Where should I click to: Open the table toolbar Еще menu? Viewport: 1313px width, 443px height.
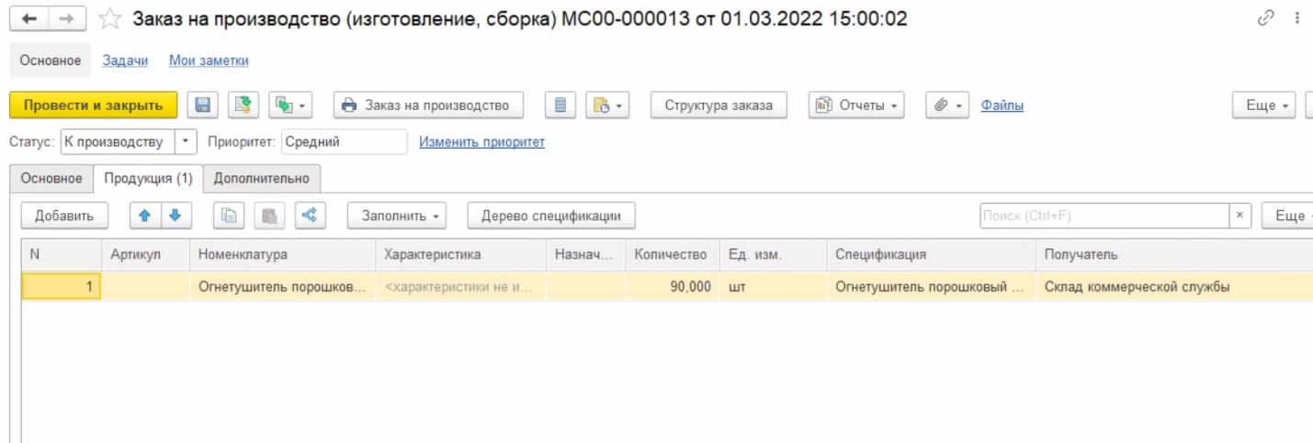click(x=1286, y=216)
